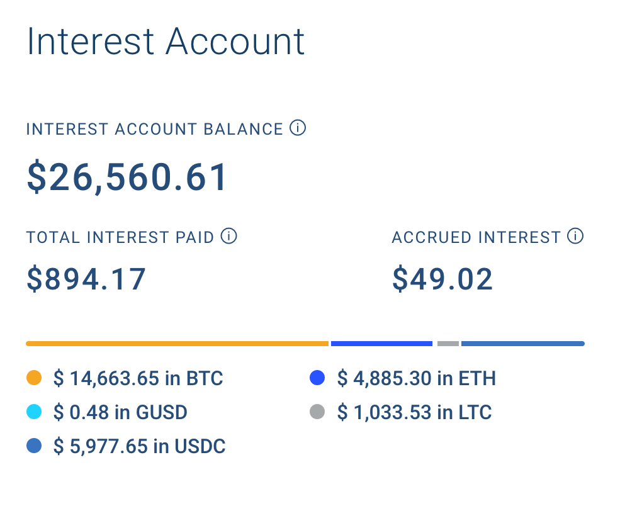
Task: Click info icon beside Interest Account Balance
Action: pos(298,128)
